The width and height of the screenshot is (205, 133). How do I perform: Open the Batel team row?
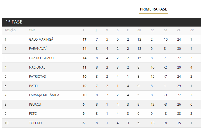(34, 86)
